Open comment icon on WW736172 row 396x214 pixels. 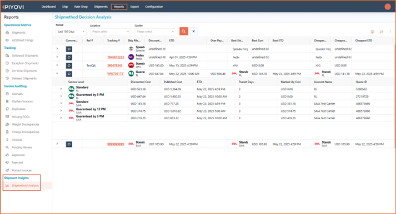click(69, 74)
